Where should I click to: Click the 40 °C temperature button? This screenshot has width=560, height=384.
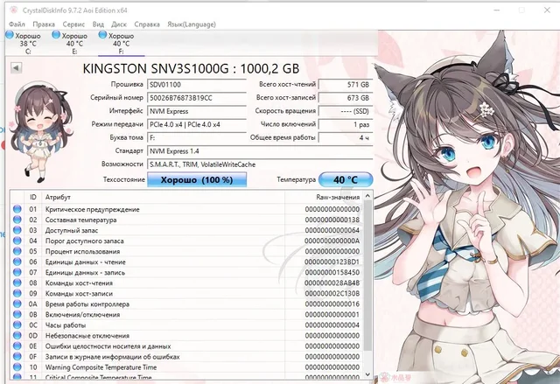click(x=345, y=179)
